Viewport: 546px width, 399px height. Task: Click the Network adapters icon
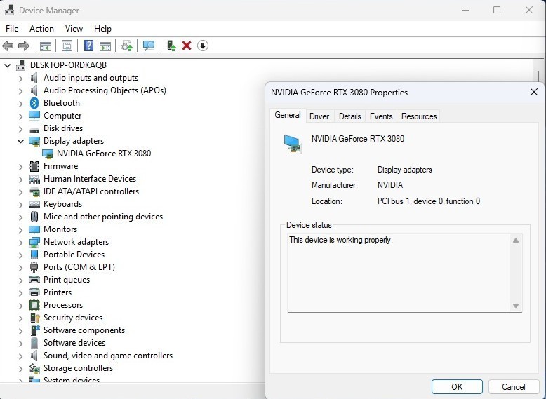34,242
